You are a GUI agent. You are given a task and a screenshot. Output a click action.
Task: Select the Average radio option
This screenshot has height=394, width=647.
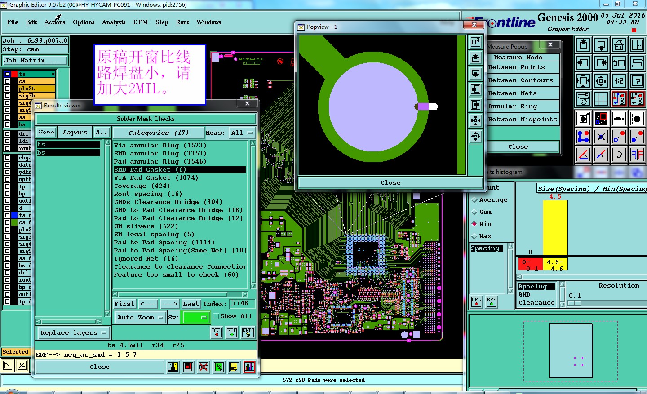click(474, 200)
